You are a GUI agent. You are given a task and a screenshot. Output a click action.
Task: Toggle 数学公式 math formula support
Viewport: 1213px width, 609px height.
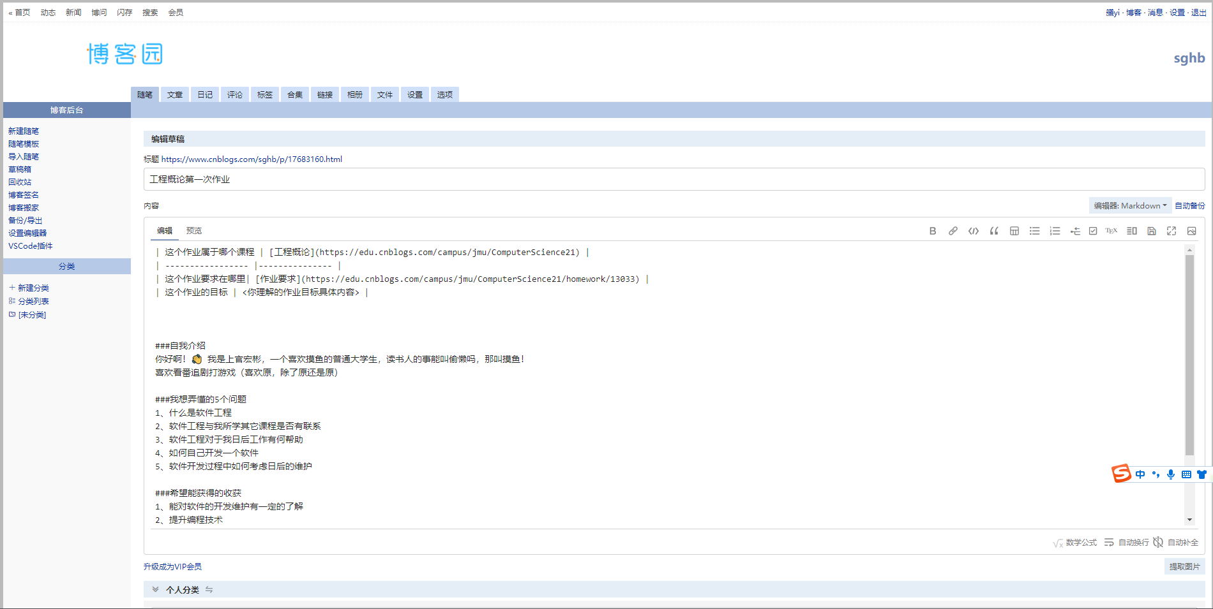[1075, 543]
